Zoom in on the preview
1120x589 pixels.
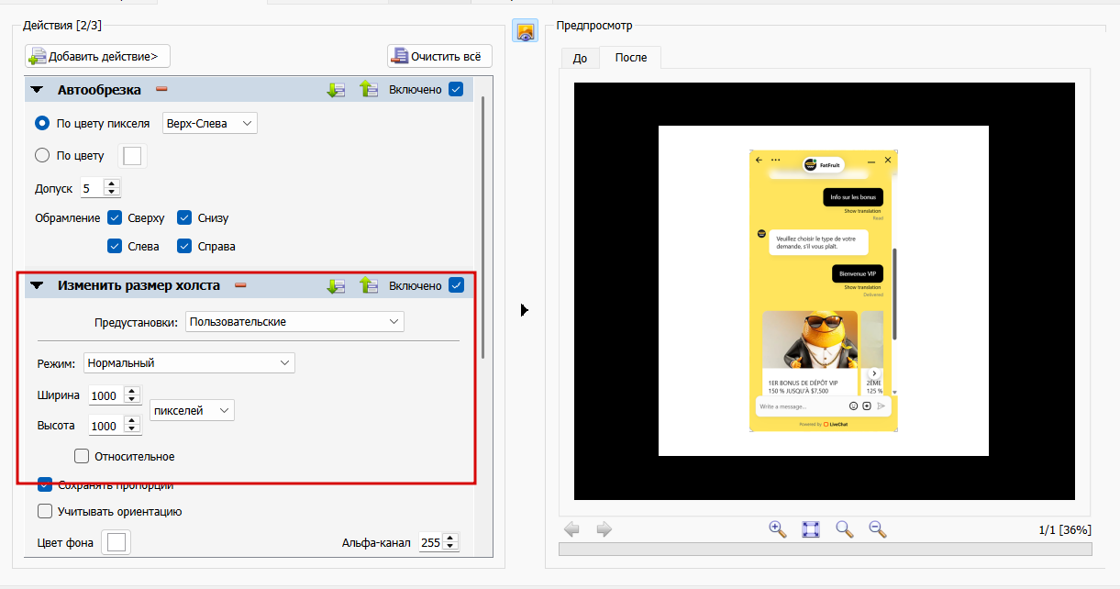coord(778,528)
